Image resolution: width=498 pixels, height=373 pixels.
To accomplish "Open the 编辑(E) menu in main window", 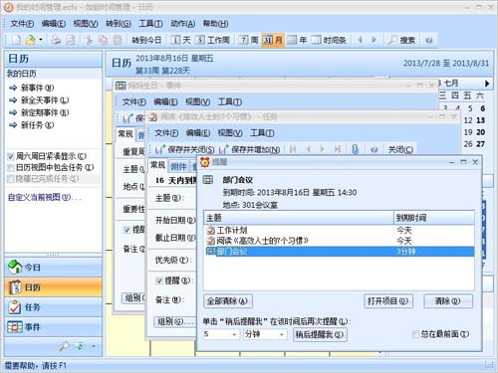I will pos(54,24).
